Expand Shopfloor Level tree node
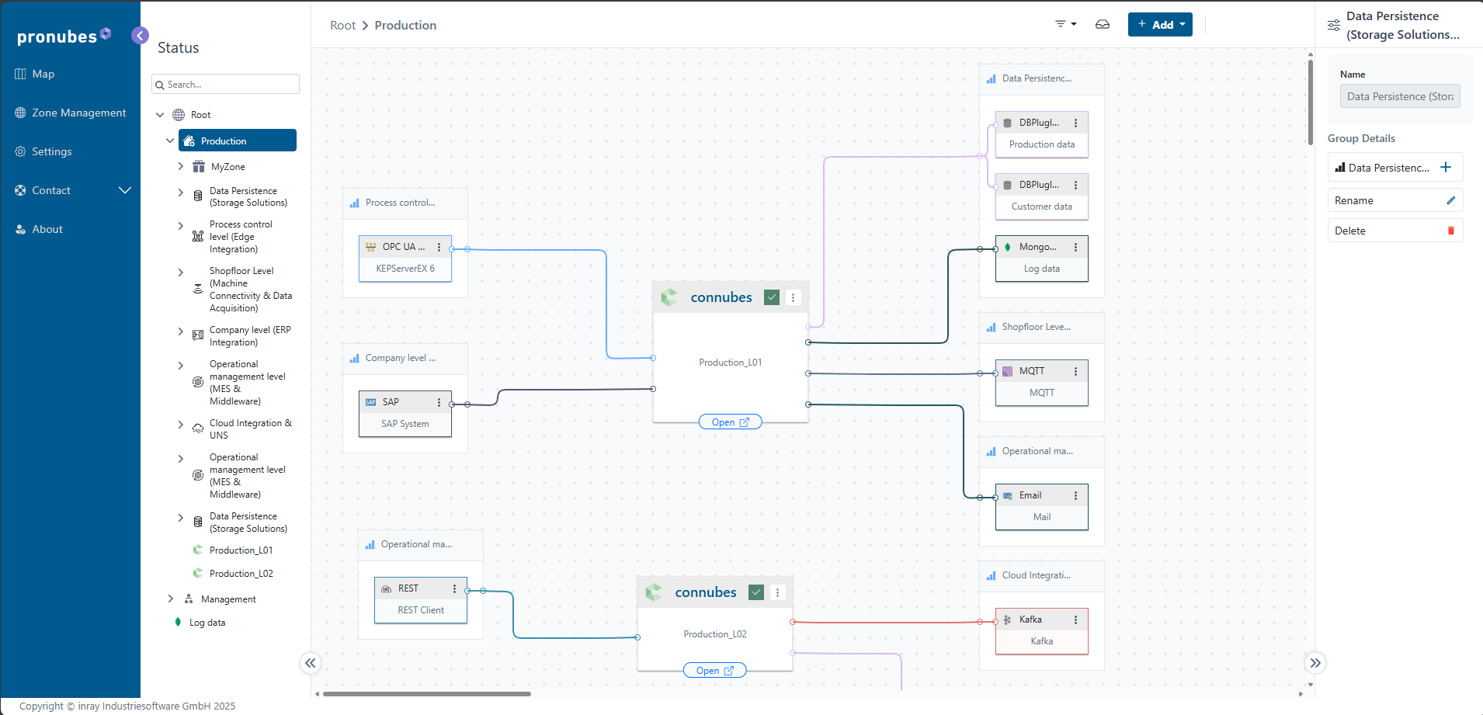The image size is (1483, 715). click(x=180, y=272)
